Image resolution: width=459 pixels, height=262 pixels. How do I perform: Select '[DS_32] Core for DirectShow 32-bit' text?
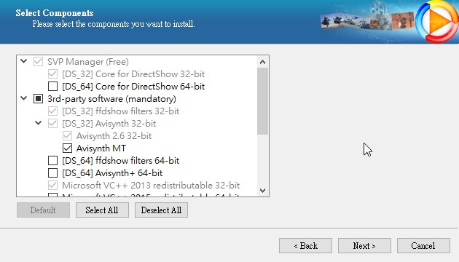tap(133, 74)
